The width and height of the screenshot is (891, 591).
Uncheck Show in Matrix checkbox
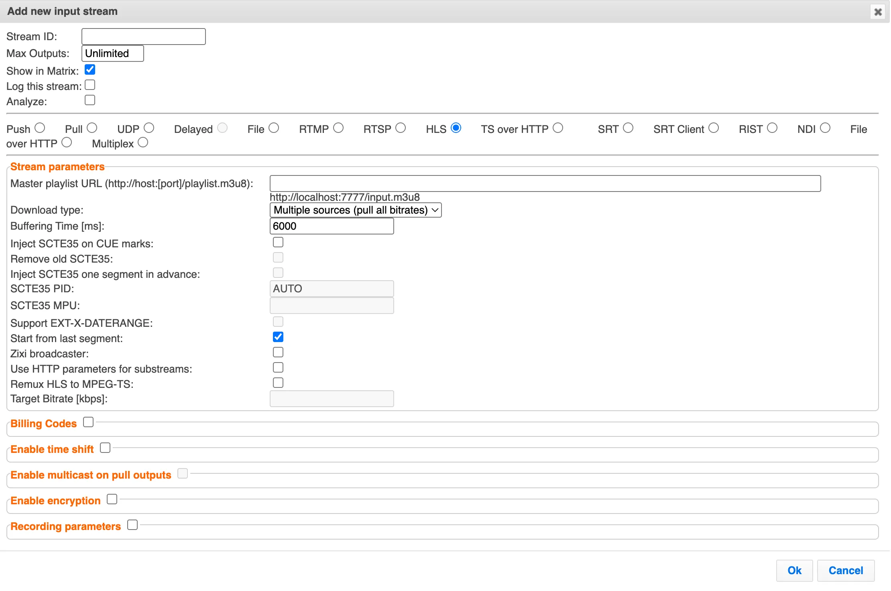point(90,70)
